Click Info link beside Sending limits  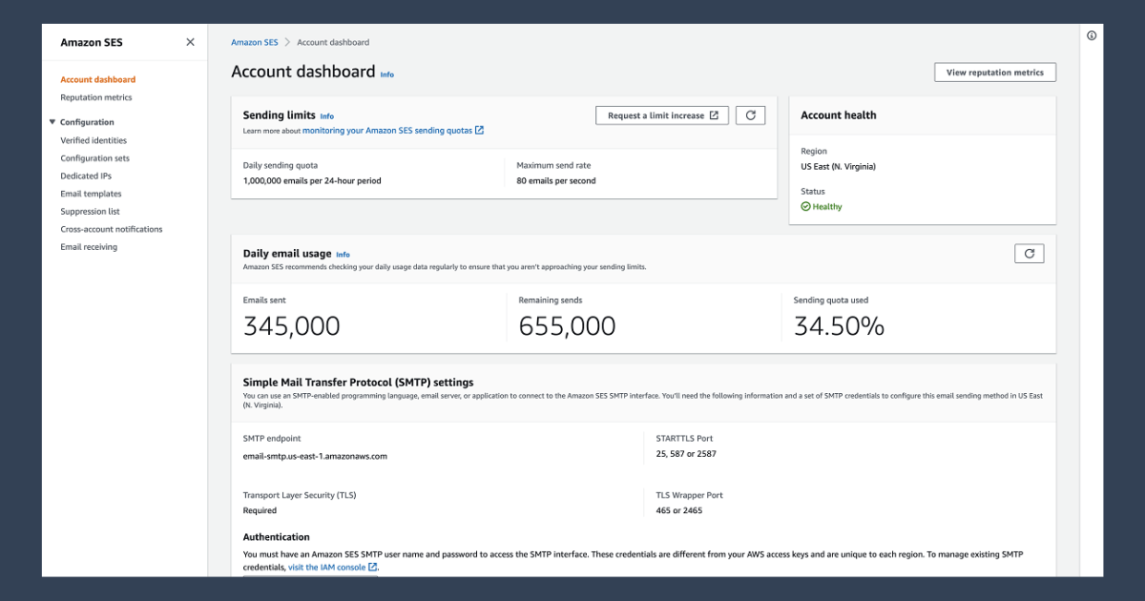(327, 116)
